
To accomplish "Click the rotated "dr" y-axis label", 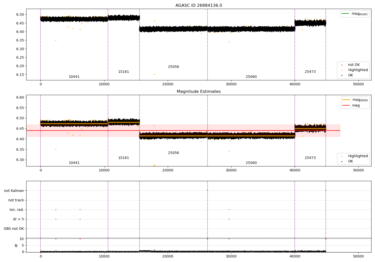I will coord(16,245).
